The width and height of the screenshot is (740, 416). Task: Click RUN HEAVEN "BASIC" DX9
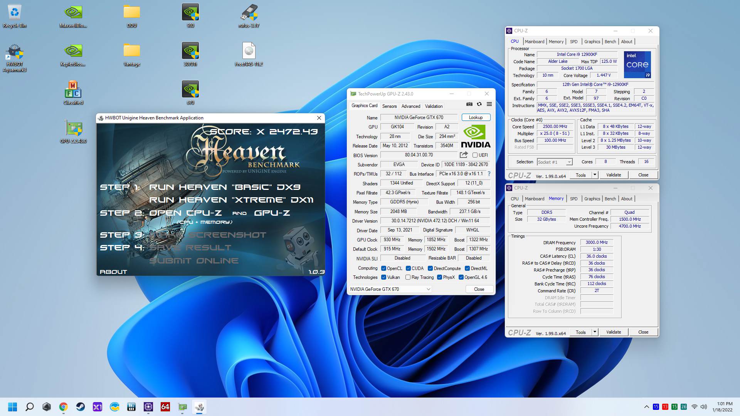(x=225, y=187)
